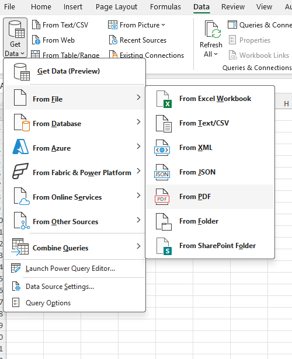
Task: Click the Get Data database icon
Action: pyautogui.click(x=16, y=29)
